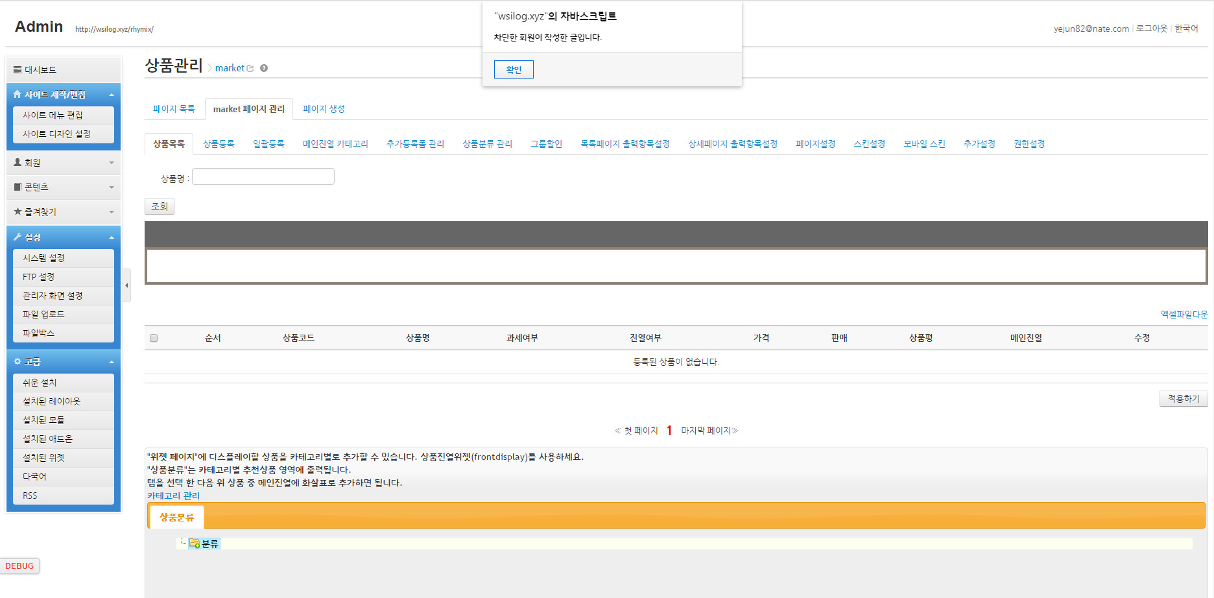Click the folder icon of the 분류 node
Viewport: 1214px width, 598px height.
point(194,544)
